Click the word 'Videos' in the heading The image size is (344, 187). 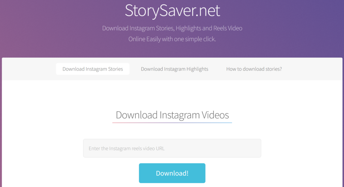215,115
